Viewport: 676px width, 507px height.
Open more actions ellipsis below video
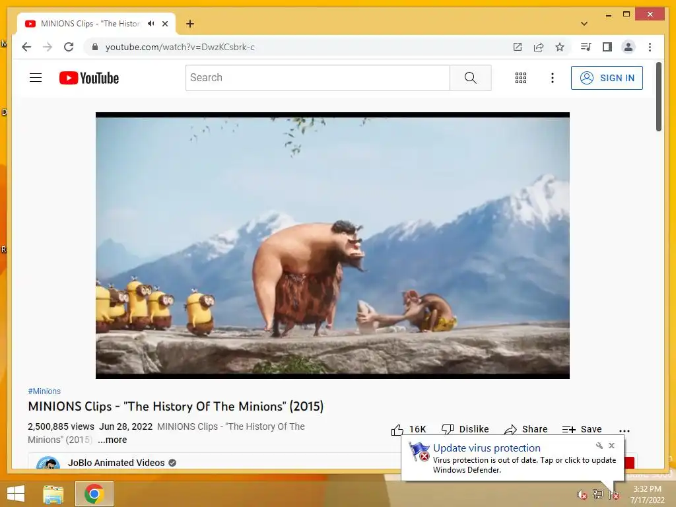pyautogui.click(x=625, y=430)
